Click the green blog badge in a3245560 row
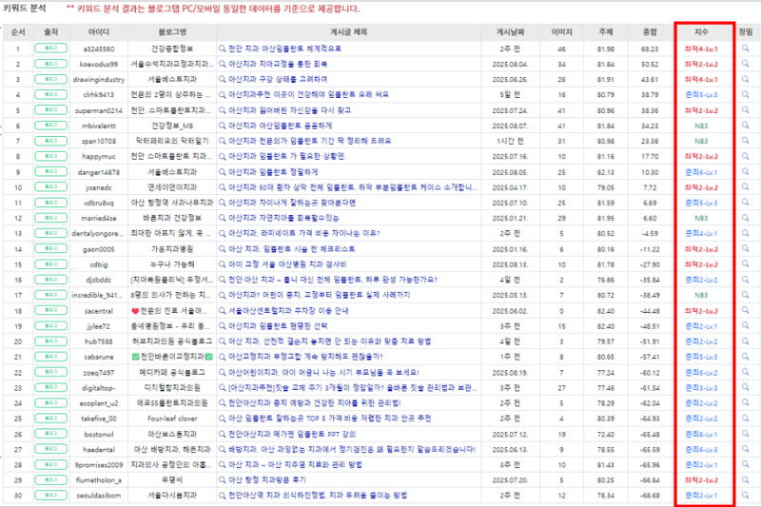 pos(51,49)
